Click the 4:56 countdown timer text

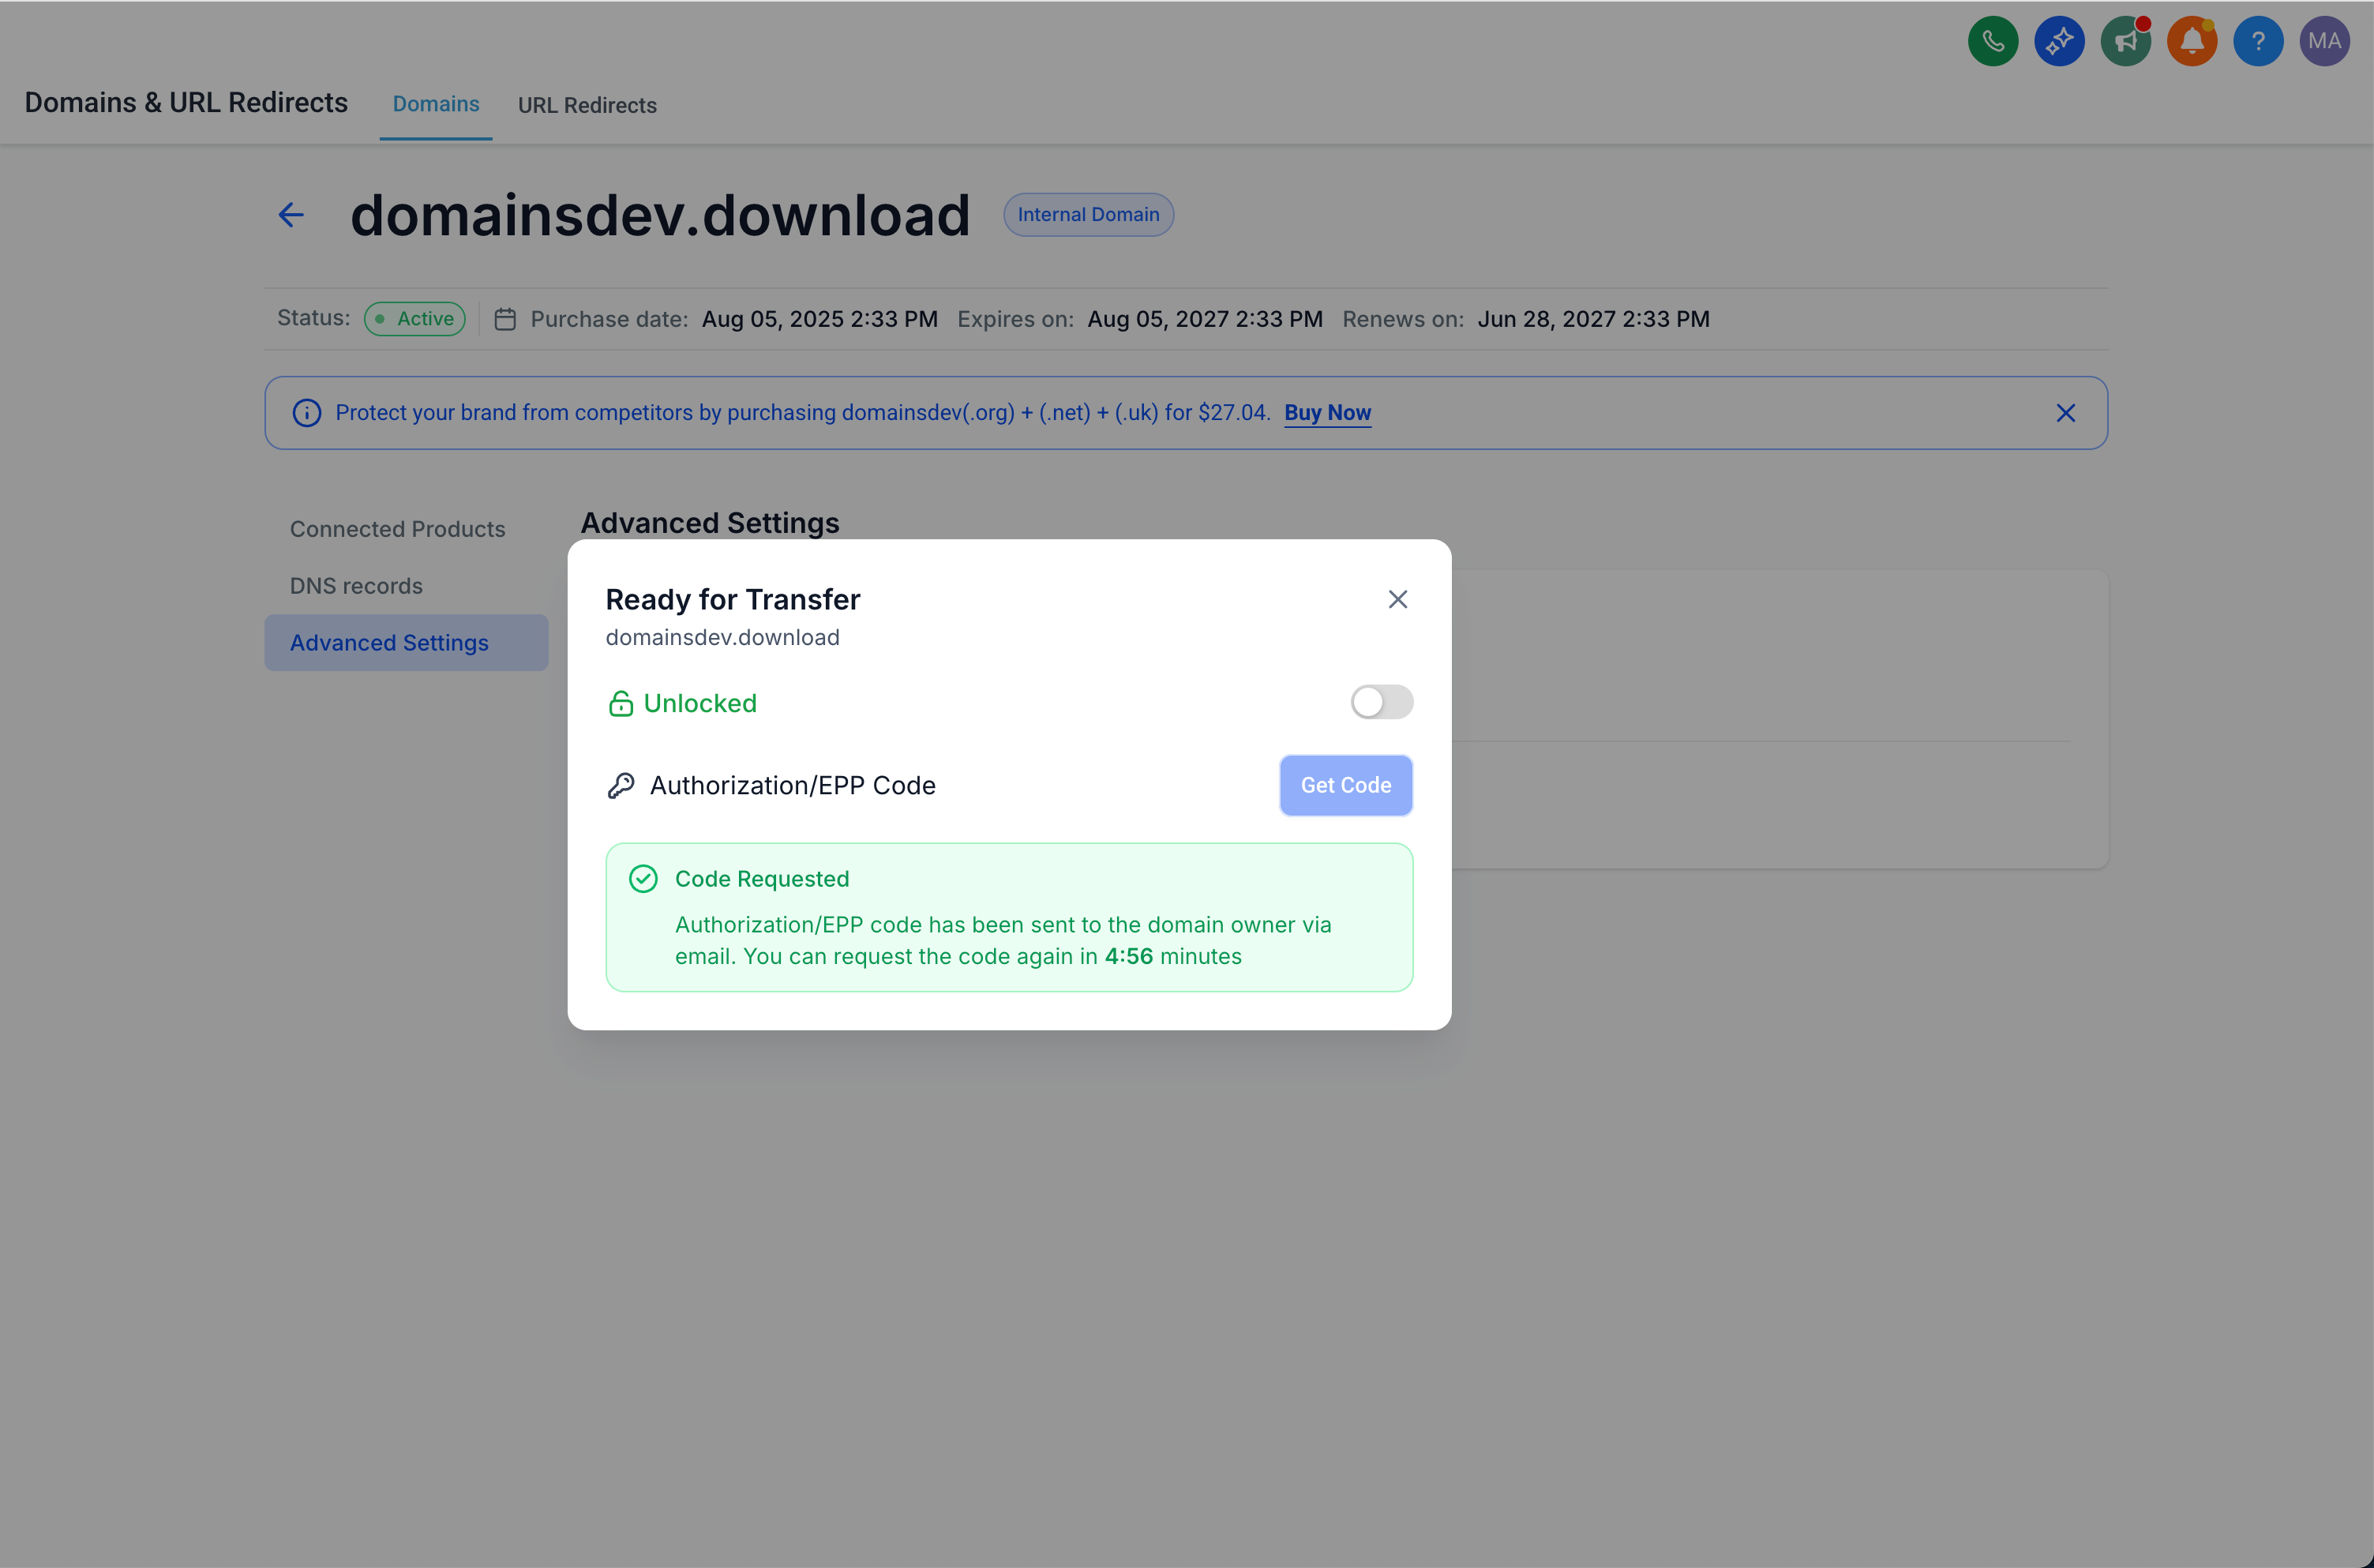click(x=1129, y=956)
